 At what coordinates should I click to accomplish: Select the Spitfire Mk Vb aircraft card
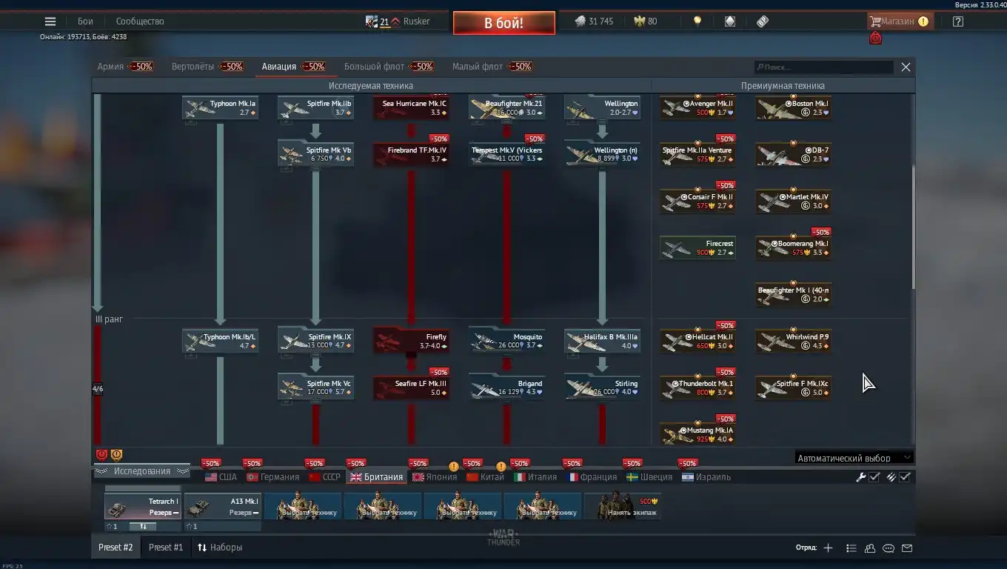(x=315, y=154)
